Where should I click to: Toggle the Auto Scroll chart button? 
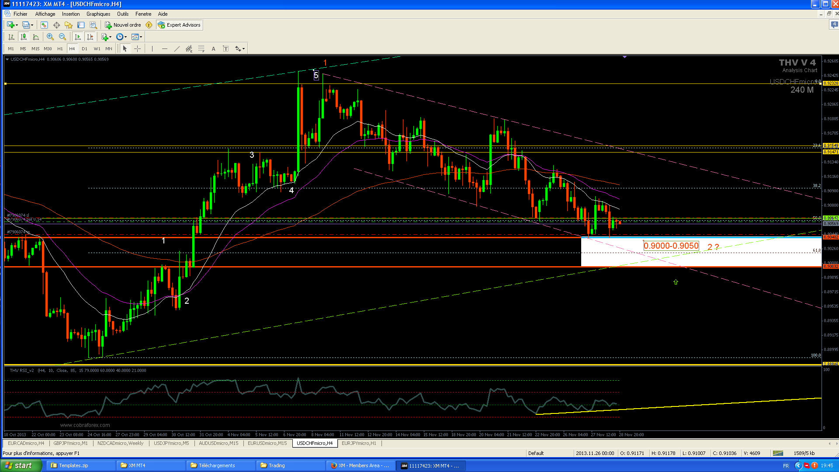point(78,37)
